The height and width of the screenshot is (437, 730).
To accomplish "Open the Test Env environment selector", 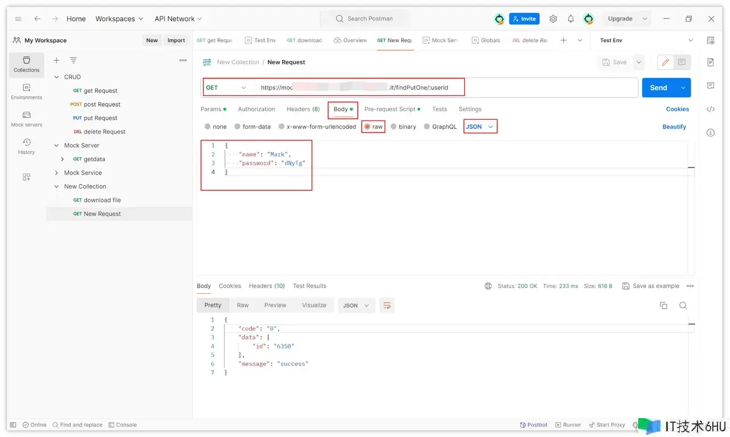I will click(x=647, y=41).
